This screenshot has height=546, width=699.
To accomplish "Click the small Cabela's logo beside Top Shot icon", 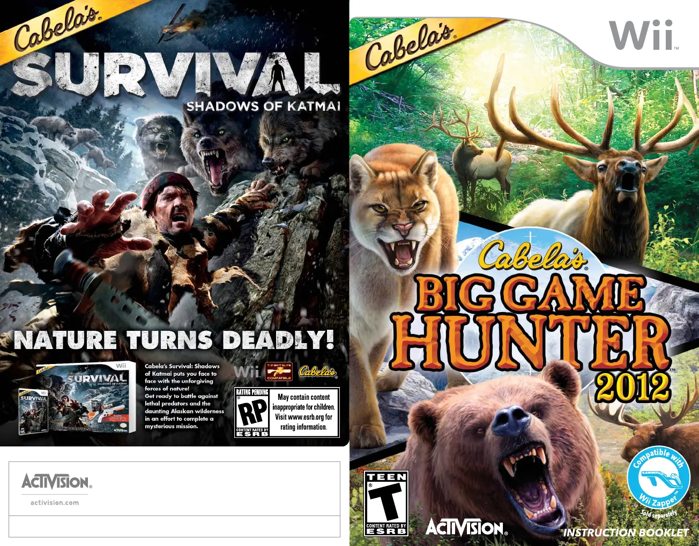I will (x=317, y=371).
